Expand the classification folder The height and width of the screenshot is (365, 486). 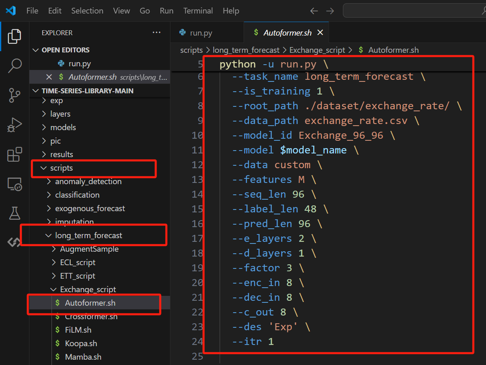(49, 195)
